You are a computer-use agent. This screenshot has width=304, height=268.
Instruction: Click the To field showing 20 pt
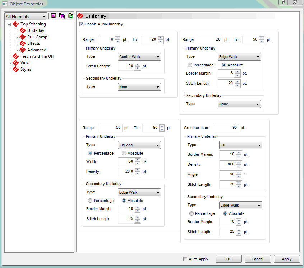click(149, 39)
